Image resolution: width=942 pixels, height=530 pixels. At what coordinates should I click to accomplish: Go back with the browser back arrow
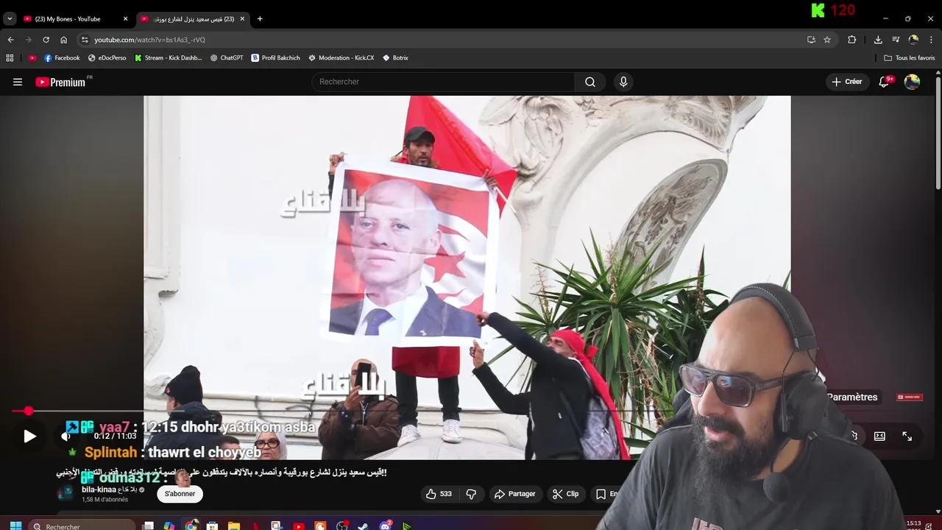[10, 40]
